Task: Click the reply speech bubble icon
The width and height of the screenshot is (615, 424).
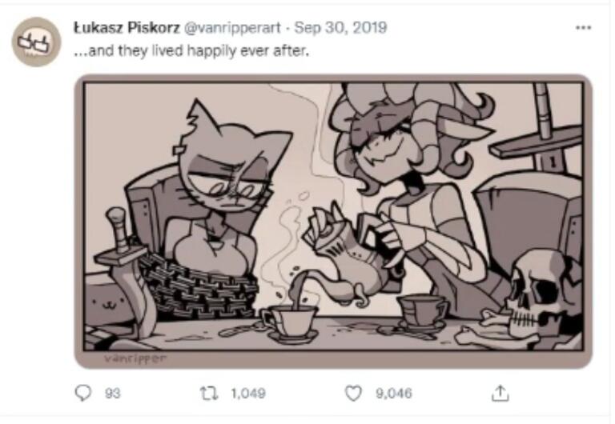Action: [x=84, y=393]
